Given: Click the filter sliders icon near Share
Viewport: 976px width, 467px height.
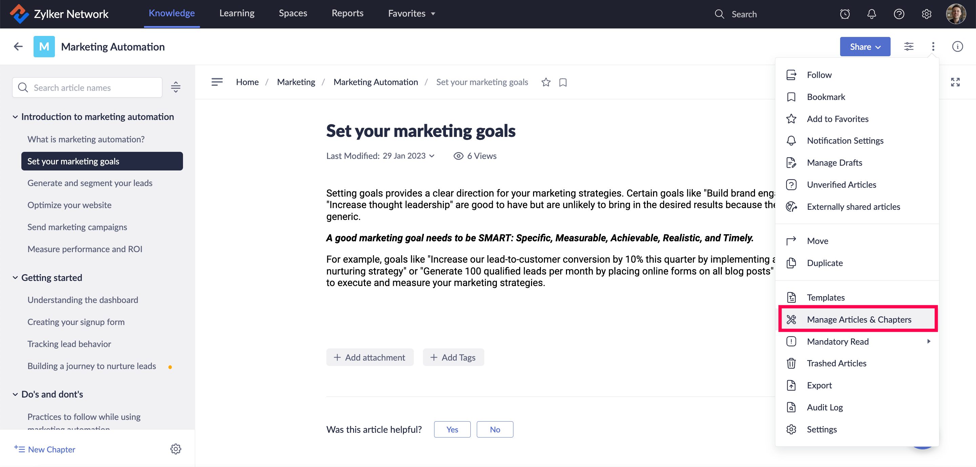Looking at the screenshot, I should [909, 46].
